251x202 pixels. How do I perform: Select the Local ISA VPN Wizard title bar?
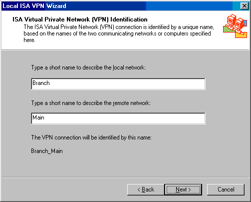pos(125,6)
